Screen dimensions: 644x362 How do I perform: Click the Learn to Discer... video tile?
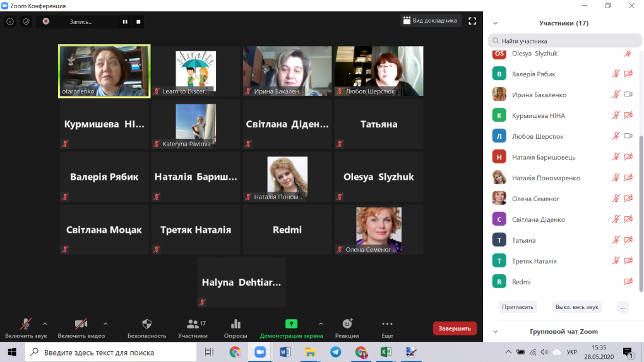(196, 71)
